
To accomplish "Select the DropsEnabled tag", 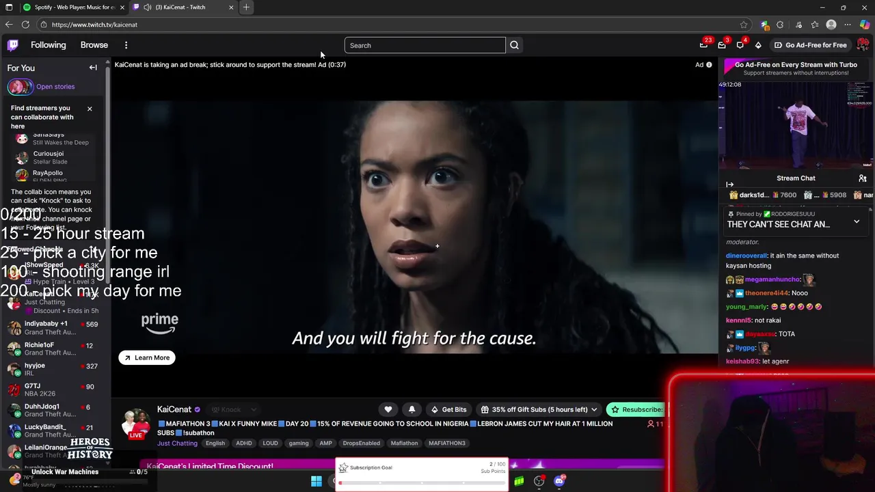I will (361, 443).
